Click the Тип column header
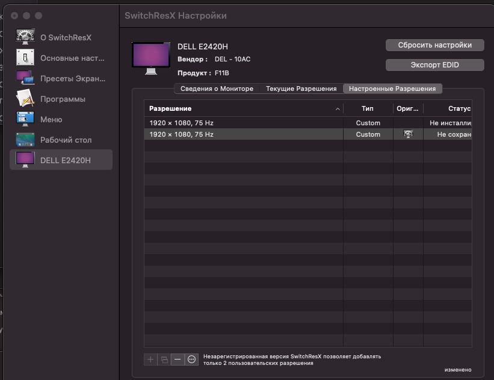The image size is (494, 380). coord(368,108)
